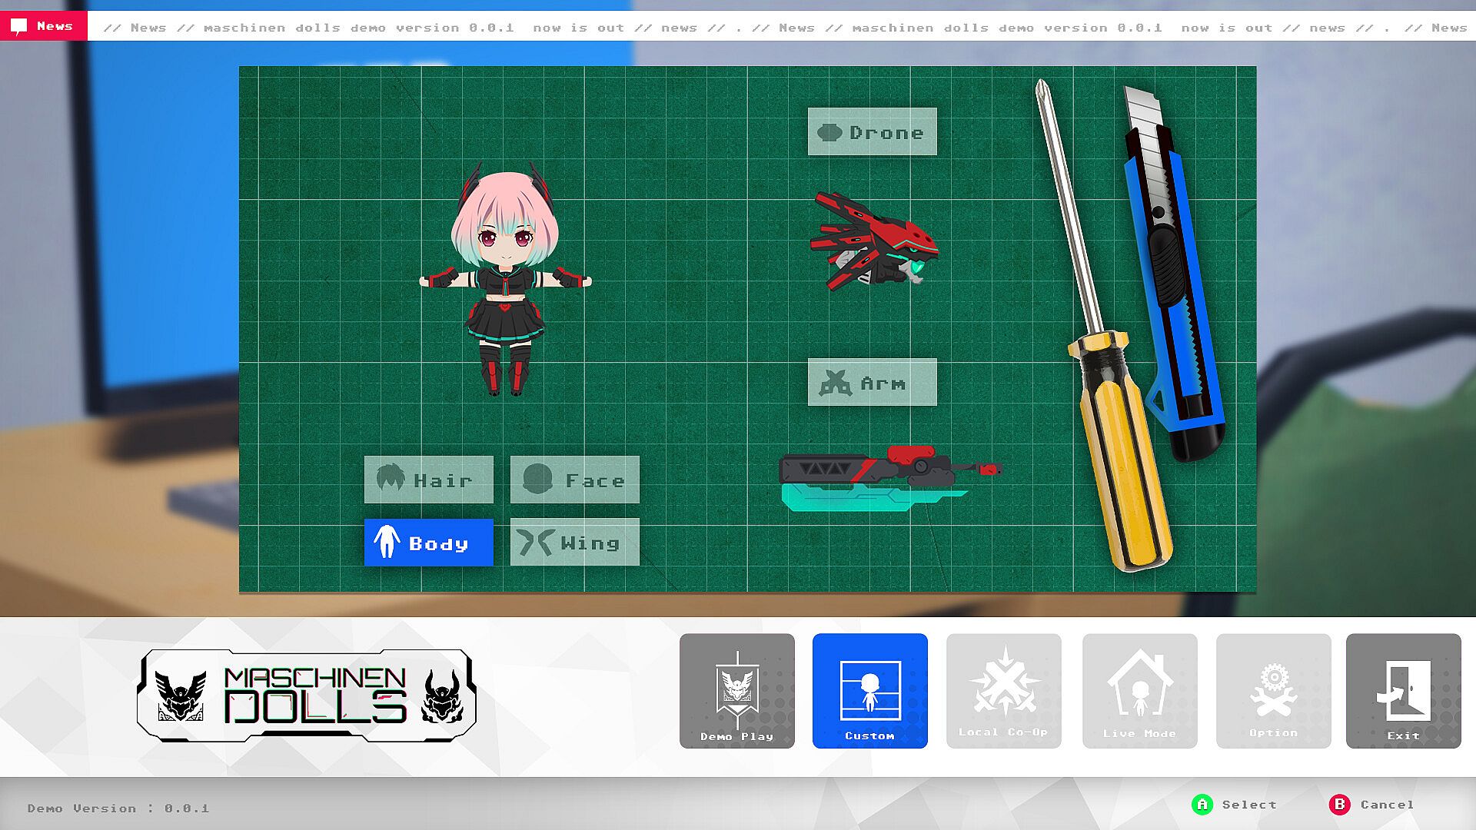
Task: Click the Maschinen Dolls logo
Action: pyautogui.click(x=306, y=696)
